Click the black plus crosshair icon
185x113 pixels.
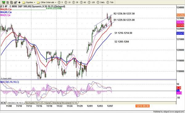point(19,2)
